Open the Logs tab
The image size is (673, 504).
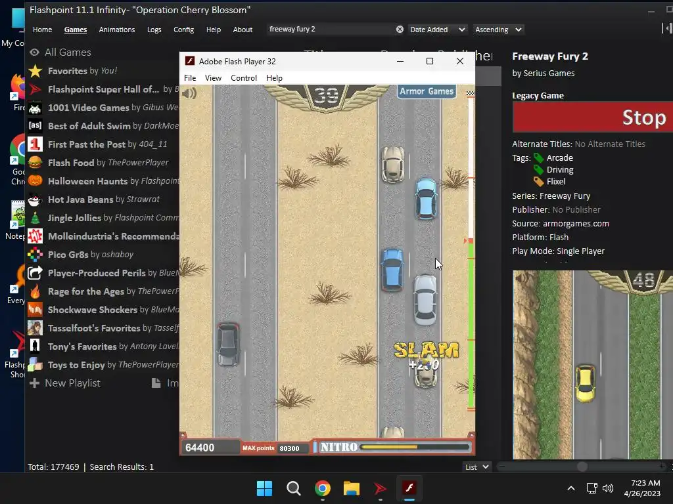click(154, 30)
